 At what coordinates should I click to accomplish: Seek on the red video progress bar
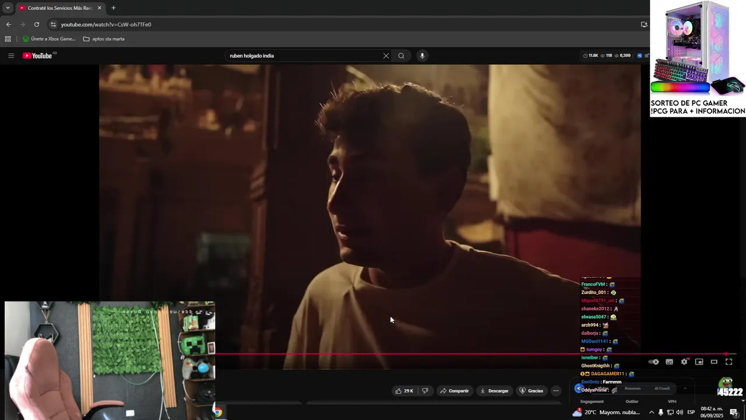pyautogui.click(x=471, y=354)
